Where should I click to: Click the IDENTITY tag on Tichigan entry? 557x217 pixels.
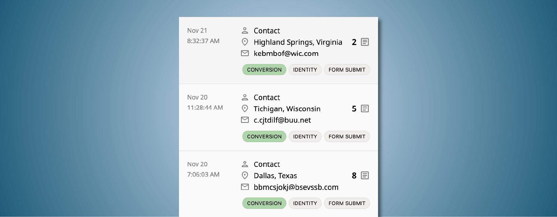tap(305, 136)
